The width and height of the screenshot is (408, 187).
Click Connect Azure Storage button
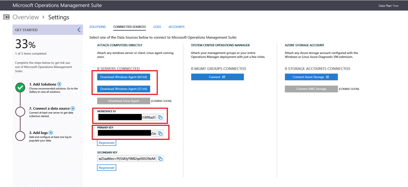[x=311, y=77]
